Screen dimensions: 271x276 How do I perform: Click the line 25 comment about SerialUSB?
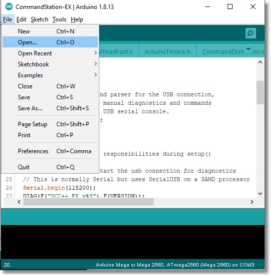click(136, 179)
